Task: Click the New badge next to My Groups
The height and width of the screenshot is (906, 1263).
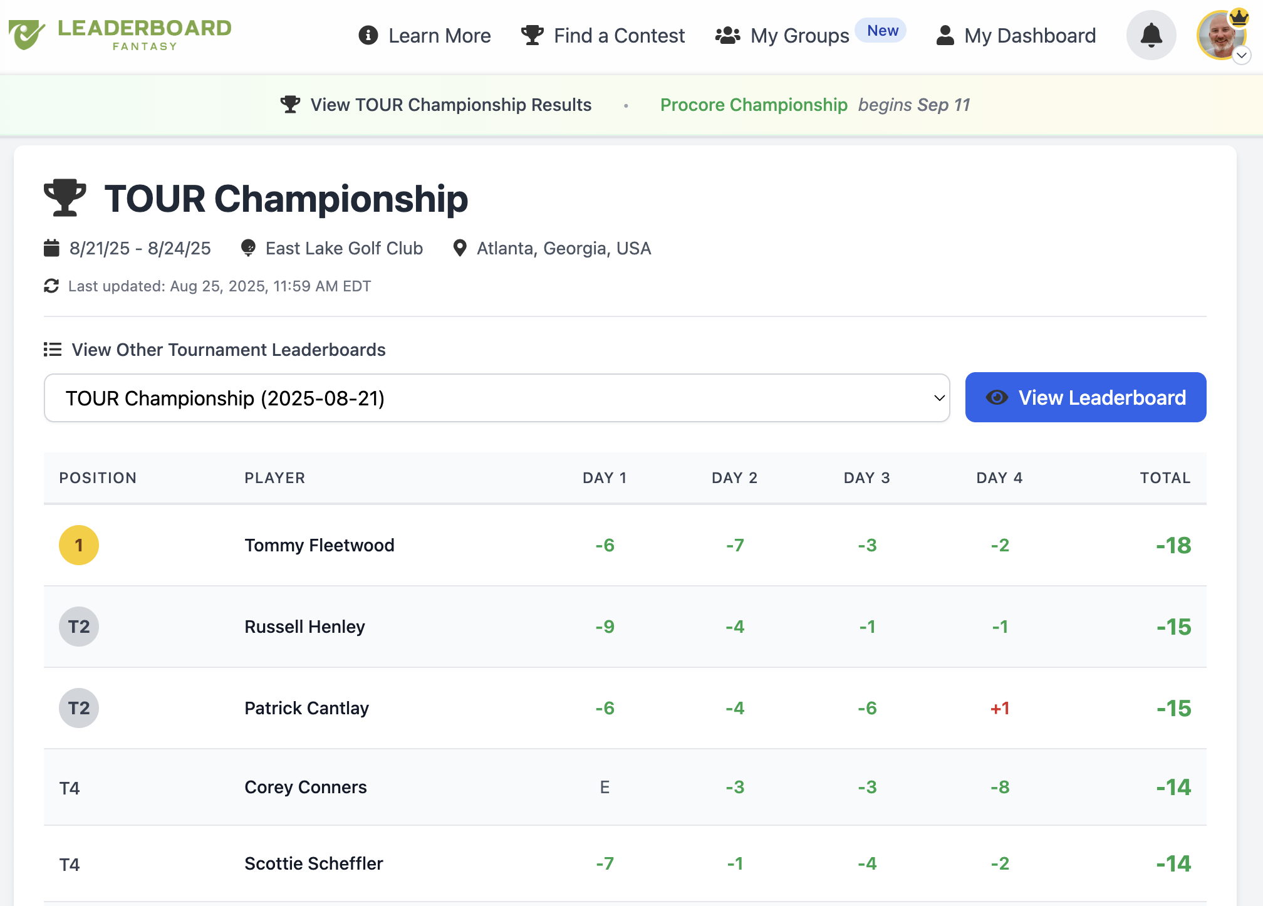Action: tap(881, 30)
